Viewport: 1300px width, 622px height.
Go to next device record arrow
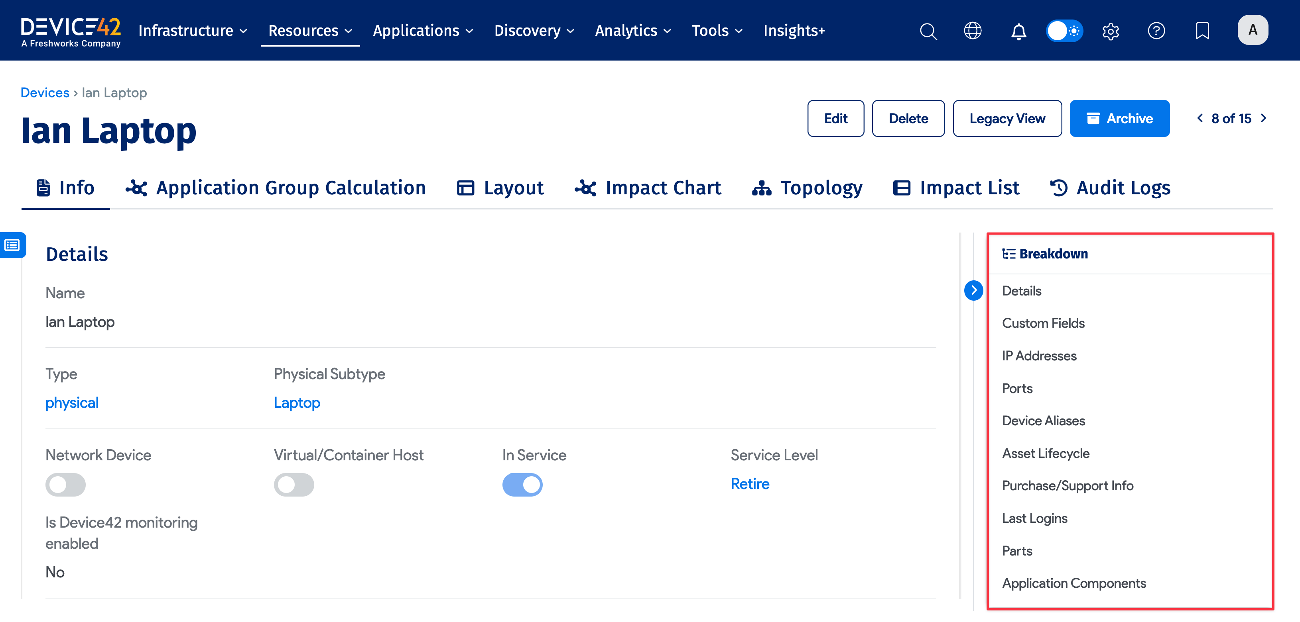[x=1263, y=118]
